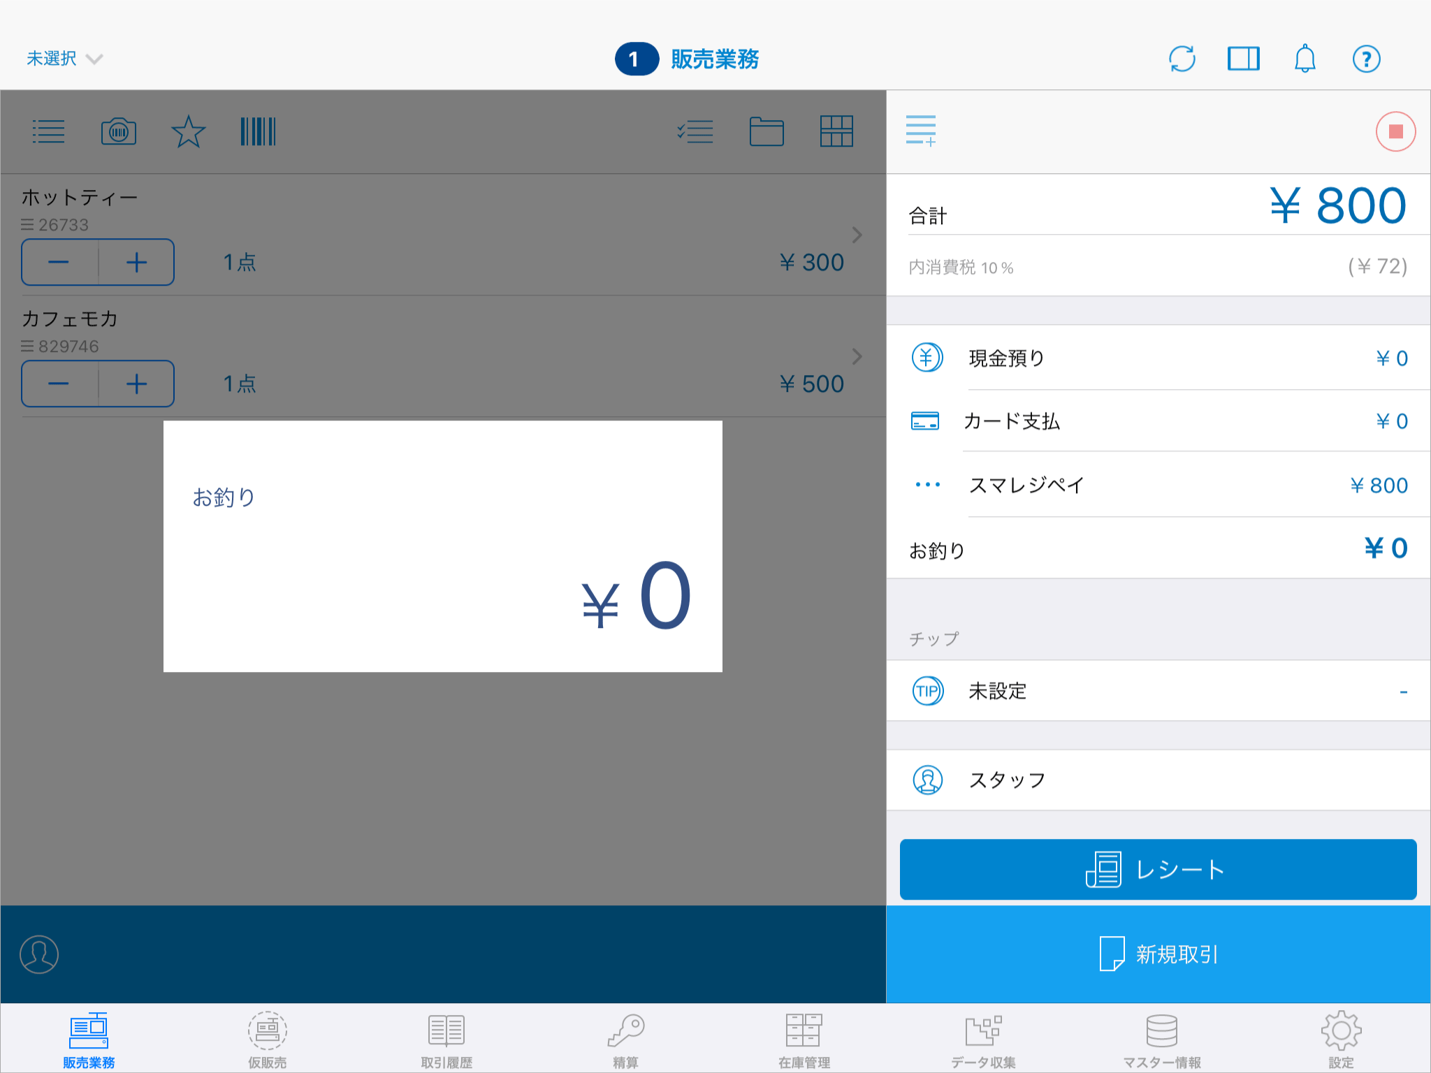Open the 精算 settlement tab

coord(625,1039)
